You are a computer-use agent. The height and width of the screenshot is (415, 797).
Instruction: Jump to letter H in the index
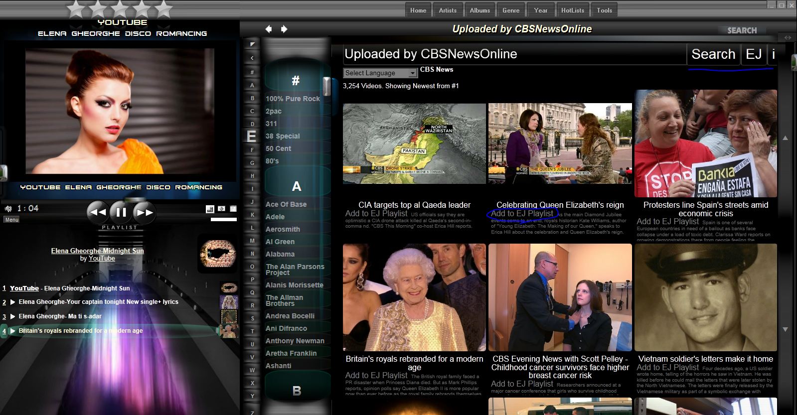click(x=252, y=176)
